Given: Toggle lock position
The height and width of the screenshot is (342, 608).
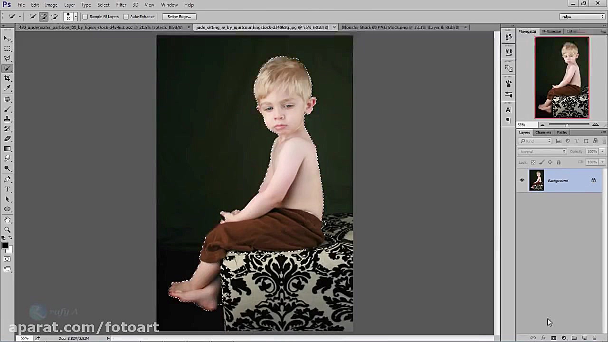Looking at the screenshot, I should (x=550, y=162).
